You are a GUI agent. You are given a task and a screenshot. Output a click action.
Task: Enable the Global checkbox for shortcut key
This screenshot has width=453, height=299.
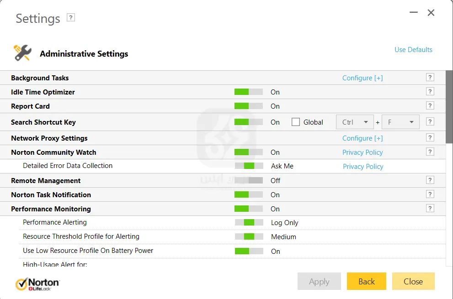[295, 122]
